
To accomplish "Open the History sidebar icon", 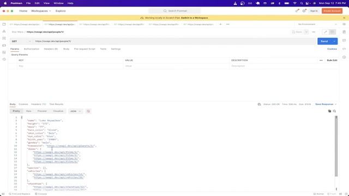I will click(x=4, y=59).
